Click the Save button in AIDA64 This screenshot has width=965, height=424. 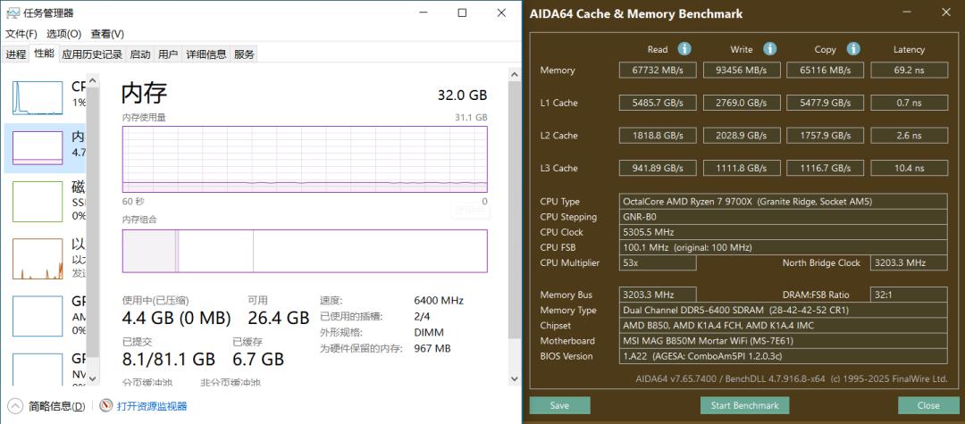click(559, 405)
